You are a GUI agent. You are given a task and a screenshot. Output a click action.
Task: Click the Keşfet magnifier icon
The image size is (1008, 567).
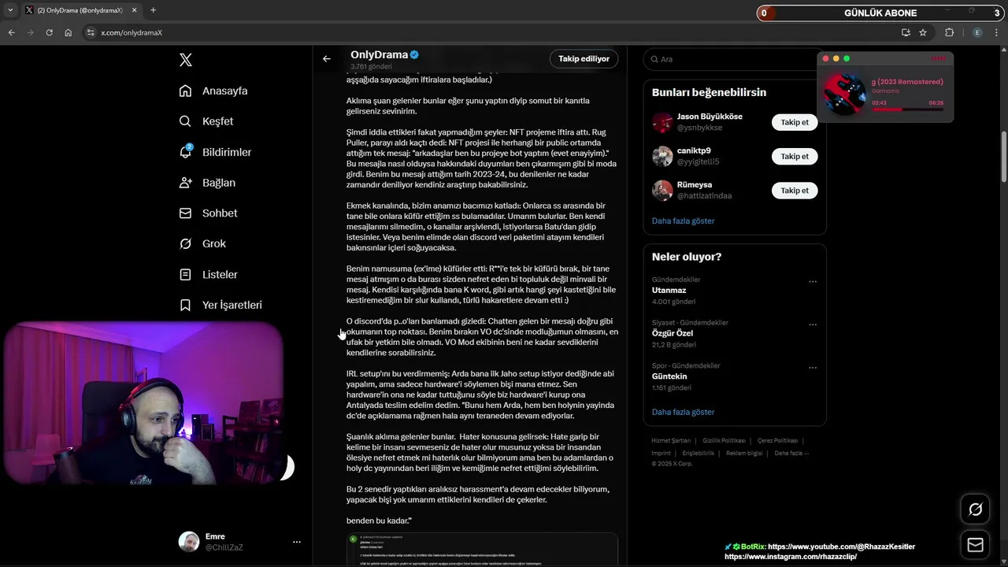[x=185, y=121]
